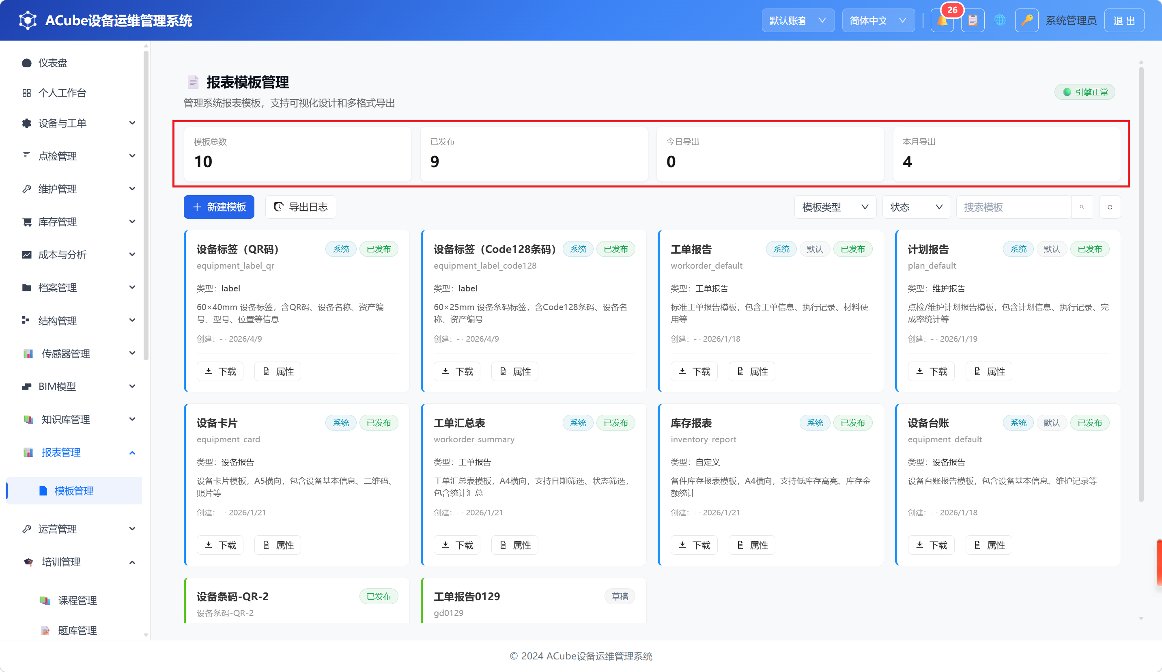Download the 库存报表 template
The width and height of the screenshot is (1162, 672).
[x=695, y=545]
